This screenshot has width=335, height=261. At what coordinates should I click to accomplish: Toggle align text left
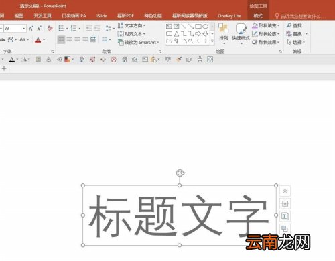click(x=61, y=39)
